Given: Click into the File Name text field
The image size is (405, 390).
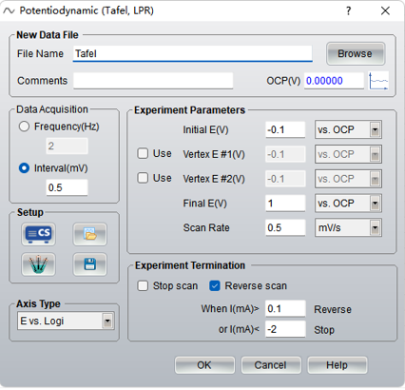Looking at the screenshot, I should click(x=193, y=53).
